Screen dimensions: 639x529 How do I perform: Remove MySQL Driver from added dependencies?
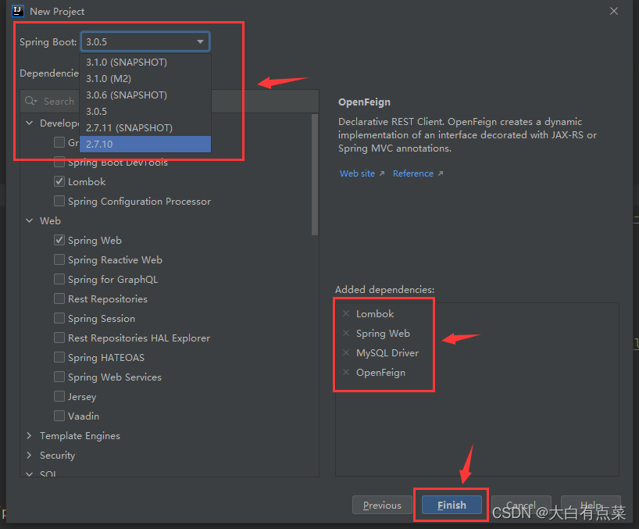click(x=346, y=352)
